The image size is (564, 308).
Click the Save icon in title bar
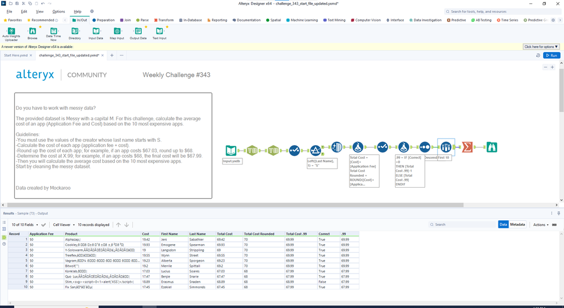(x=17, y=3)
